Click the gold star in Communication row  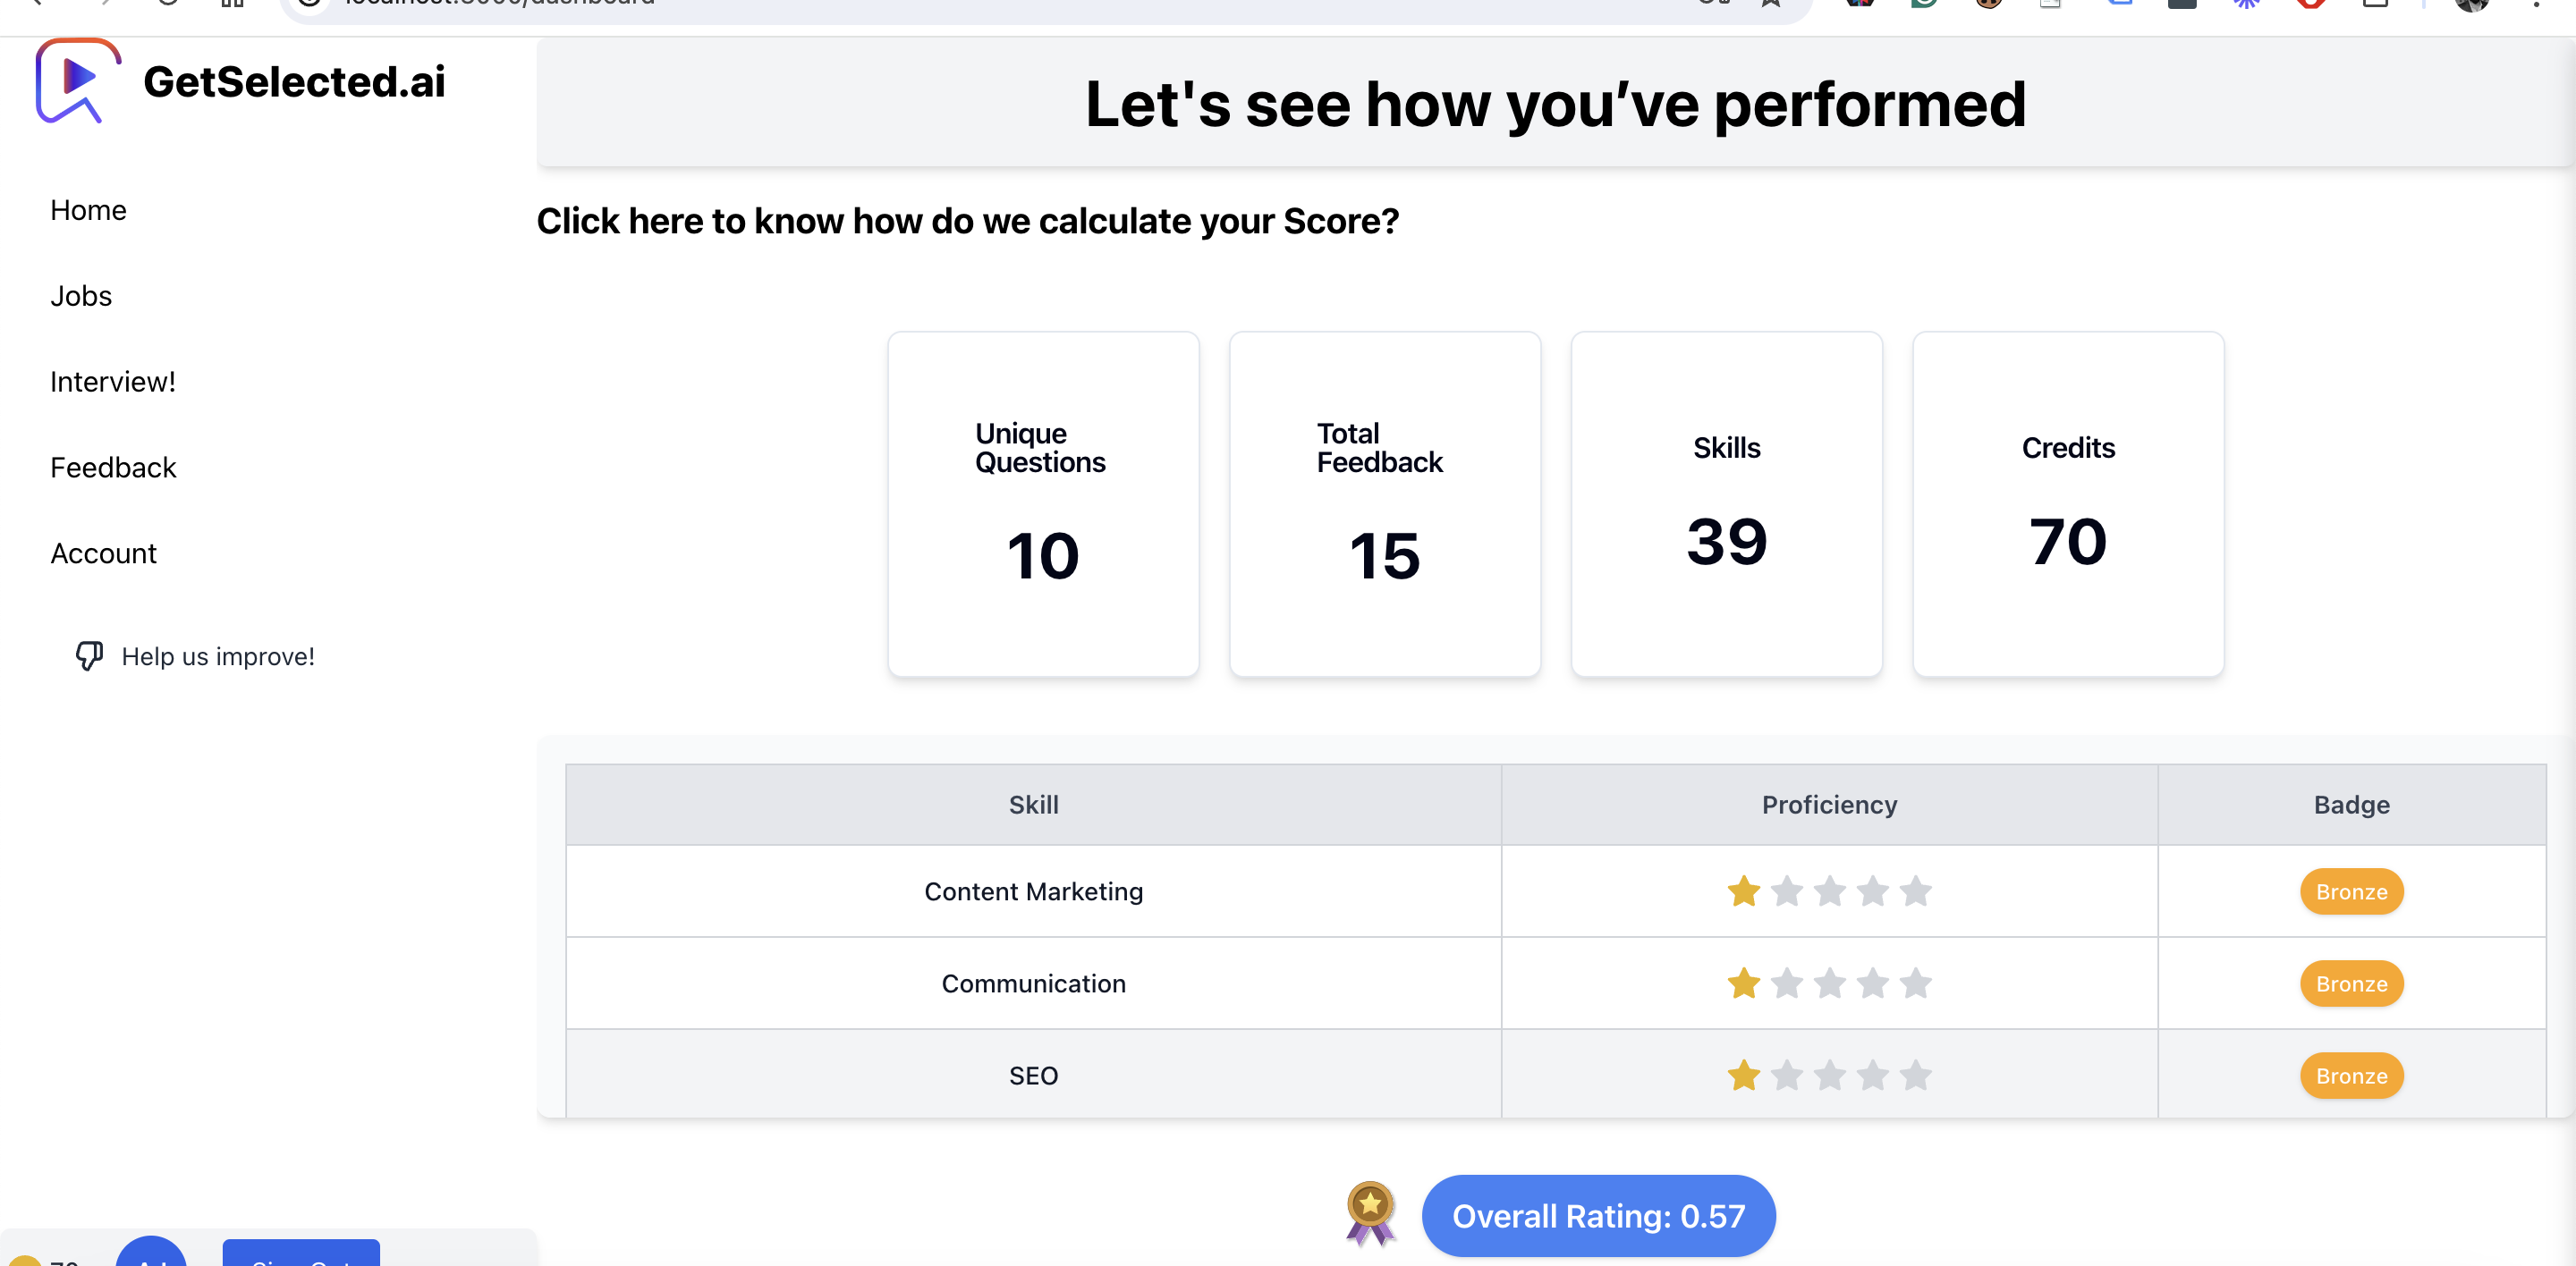point(1743,983)
